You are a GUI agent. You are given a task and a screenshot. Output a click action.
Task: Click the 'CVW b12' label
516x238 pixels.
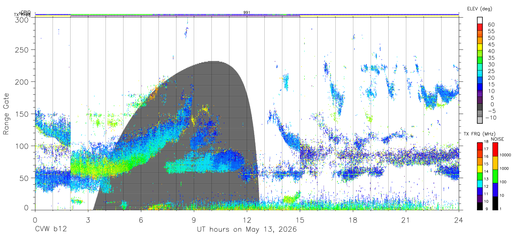[x=50, y=230]
